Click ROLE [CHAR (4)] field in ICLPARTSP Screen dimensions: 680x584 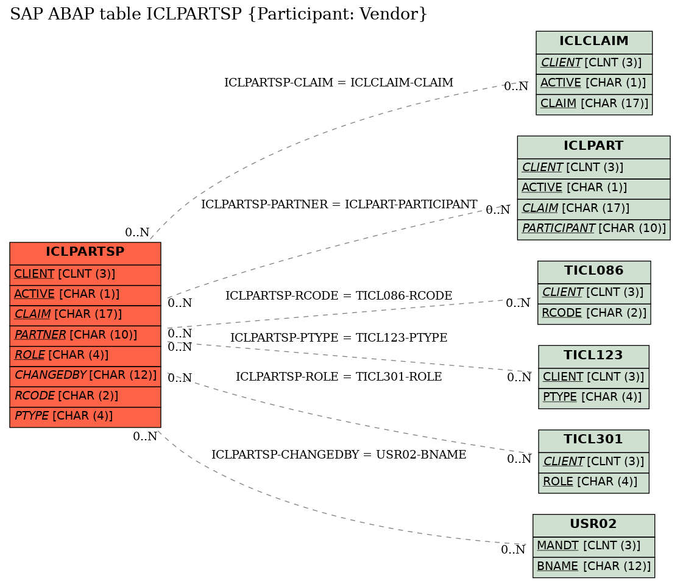(85, 356)
